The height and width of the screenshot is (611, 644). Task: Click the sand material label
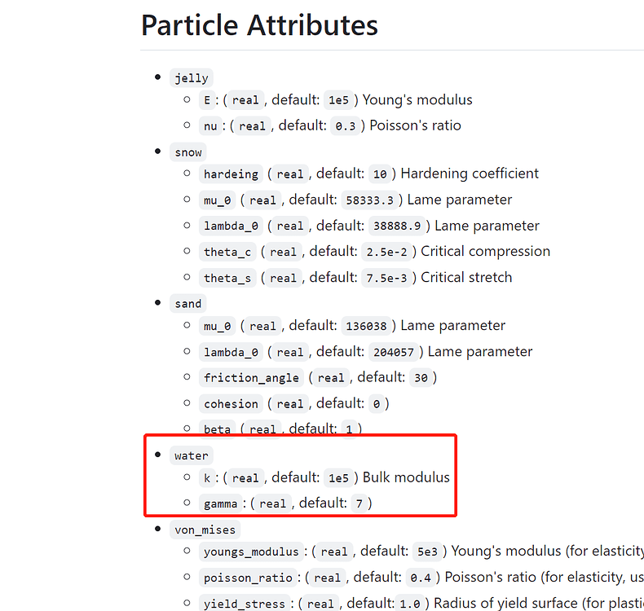tap(188, 304)
